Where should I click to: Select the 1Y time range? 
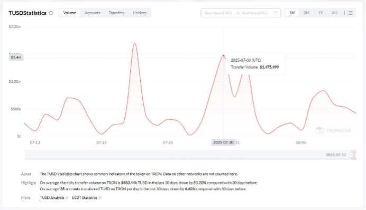click(x=321, y=13)
